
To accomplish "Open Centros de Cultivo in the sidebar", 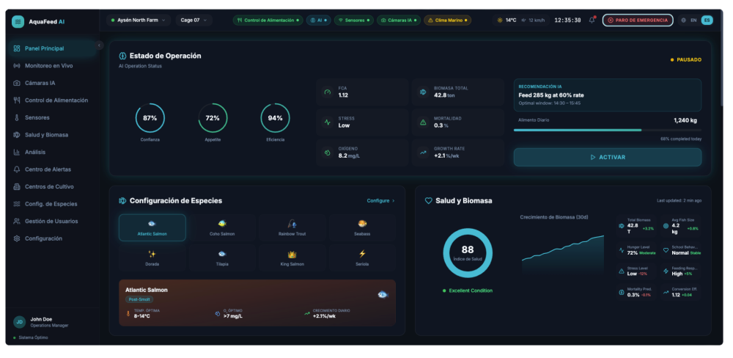I will click(x=51, y=187).
